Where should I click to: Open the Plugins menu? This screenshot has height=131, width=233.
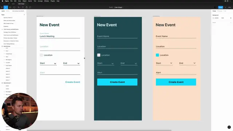tap(52, 1)
